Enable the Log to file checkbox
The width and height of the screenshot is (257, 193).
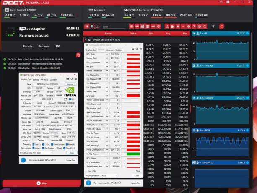pyautogui.click(x=87, y=171)
